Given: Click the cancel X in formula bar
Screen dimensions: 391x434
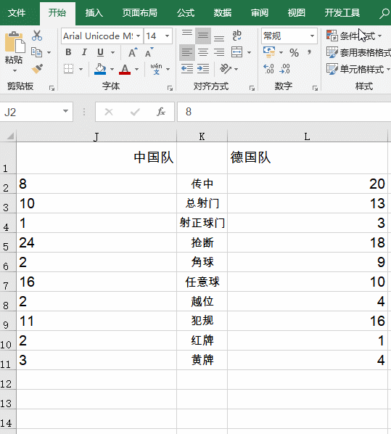Looking at the screenshot, I should point(109,112).
